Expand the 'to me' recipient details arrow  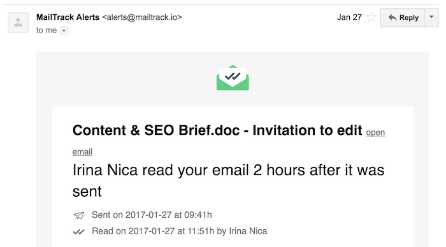[x=64, y=31]
